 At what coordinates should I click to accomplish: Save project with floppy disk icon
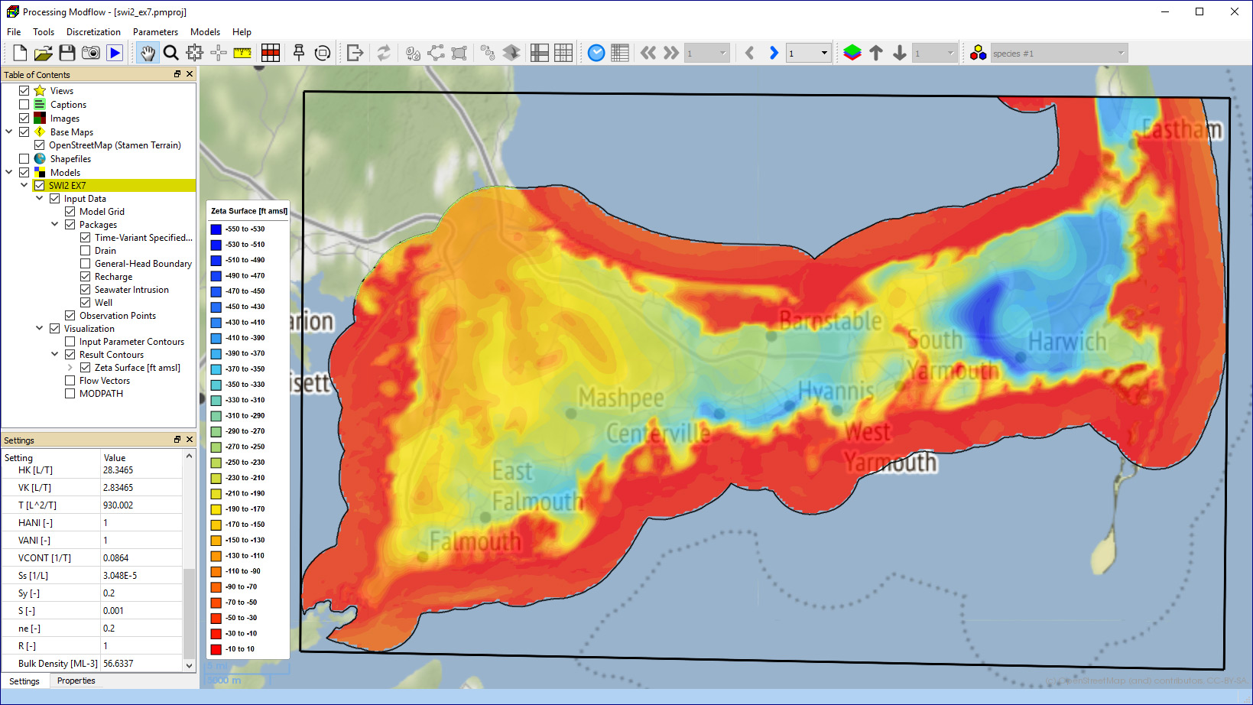click(67, 53)
